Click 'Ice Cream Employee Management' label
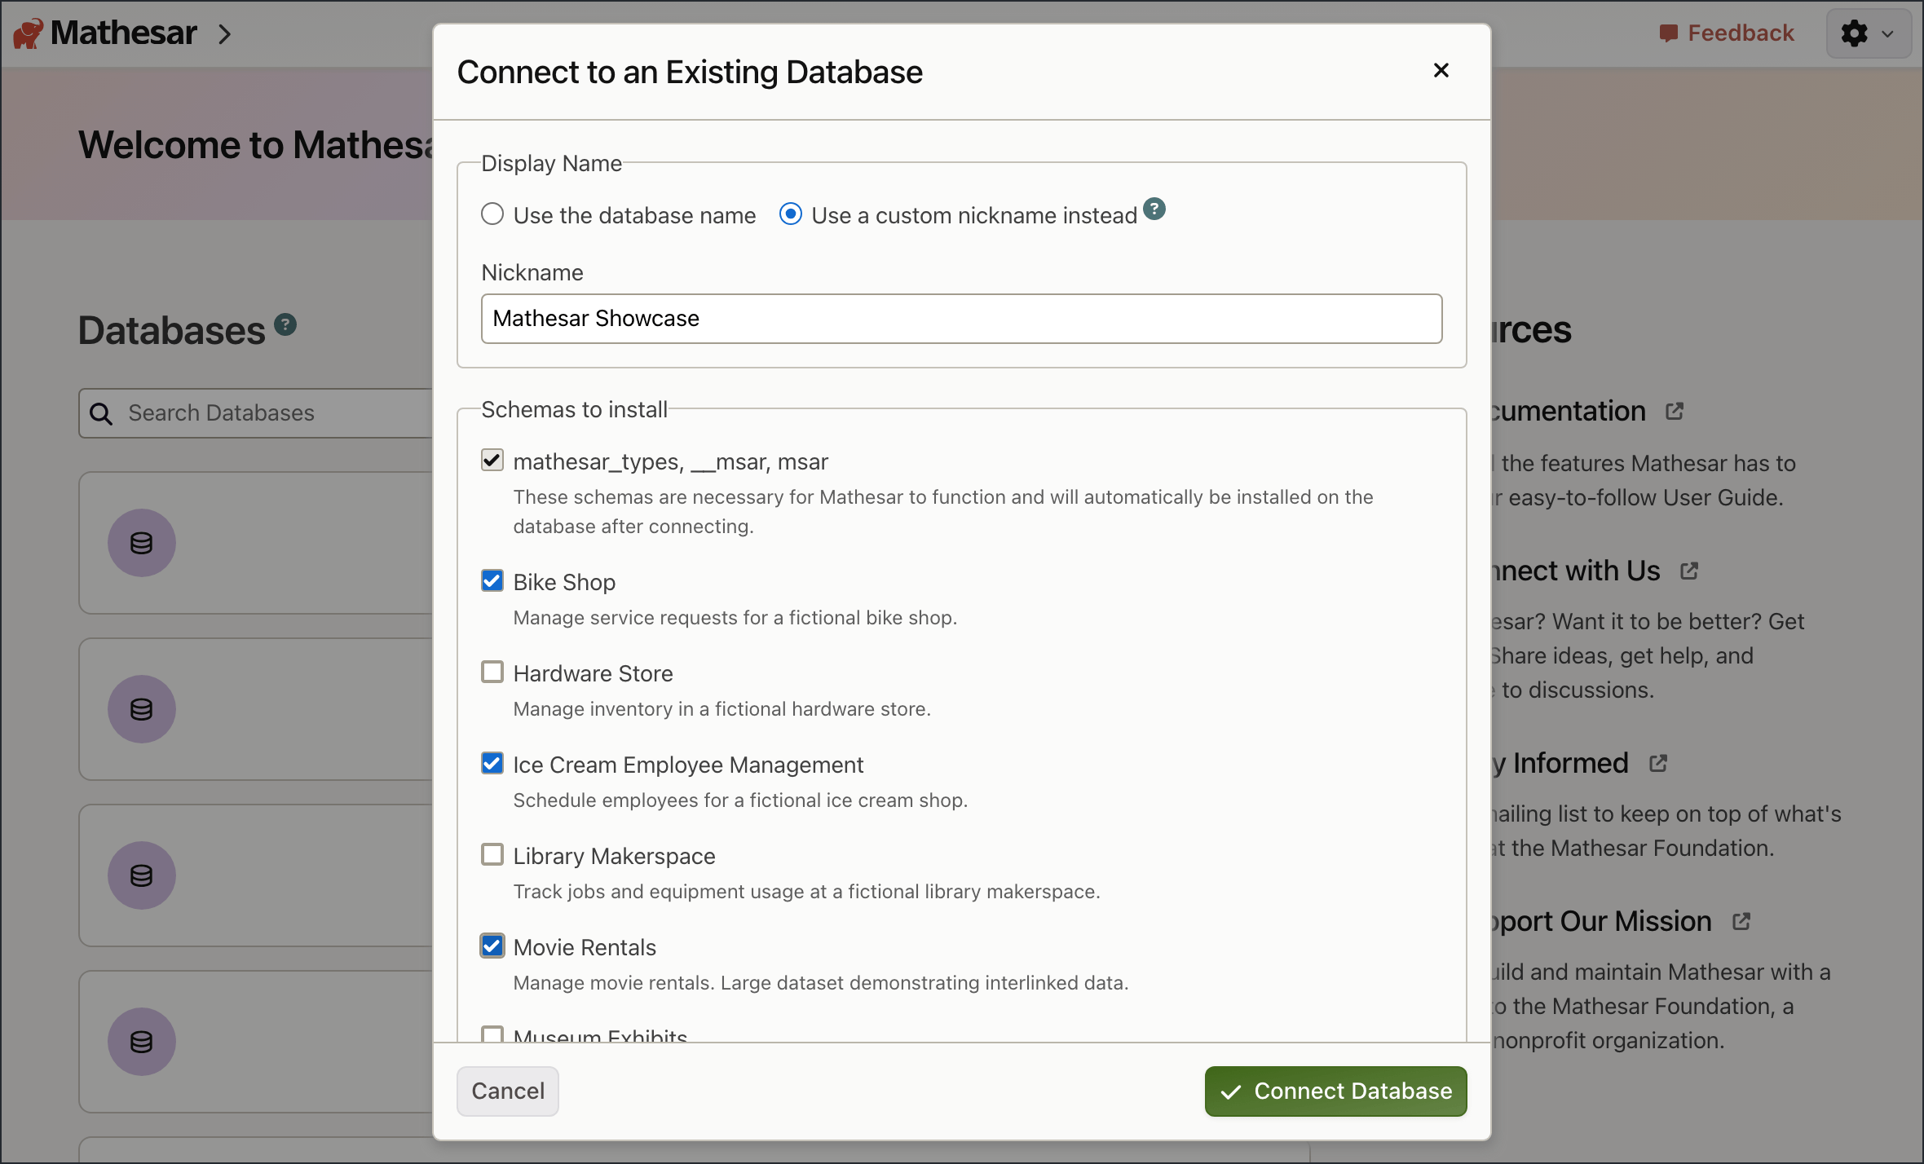This screenshot has width=1924, height=1164. click(x=688, y=765)
